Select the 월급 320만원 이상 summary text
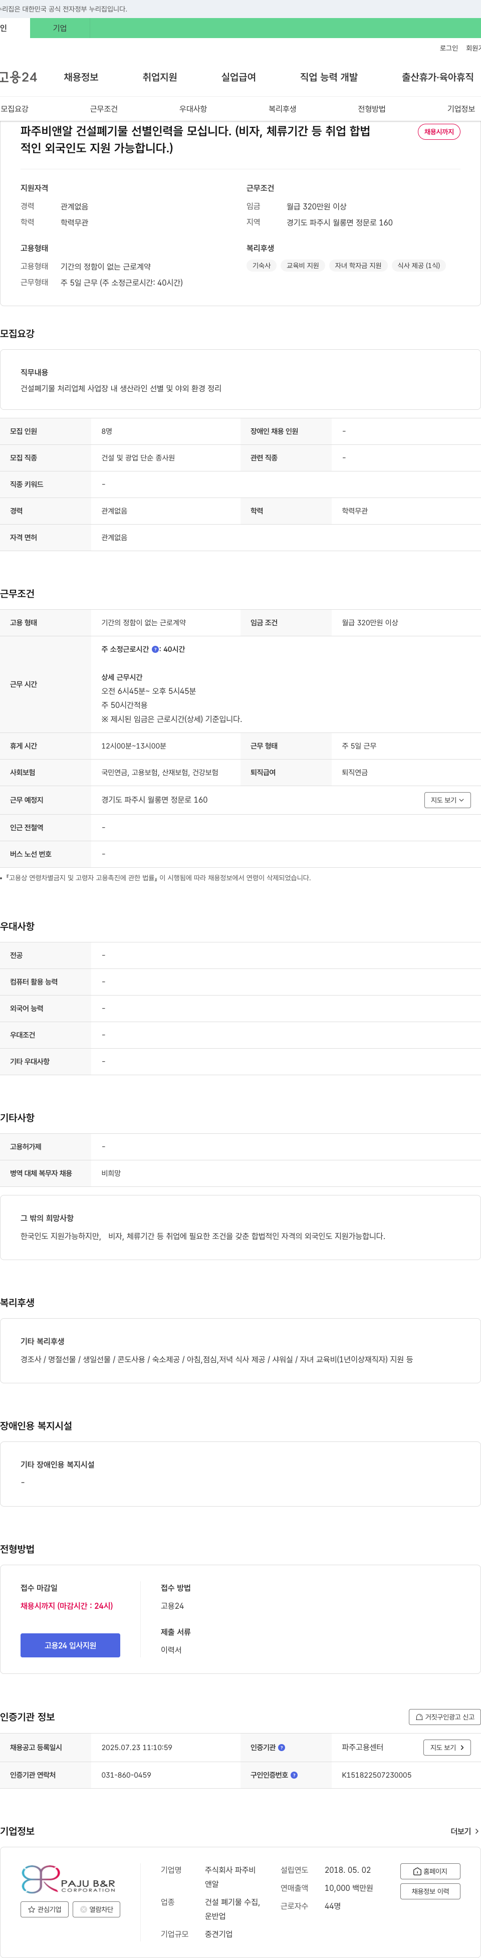The image size is (481, 1958). 316,206
